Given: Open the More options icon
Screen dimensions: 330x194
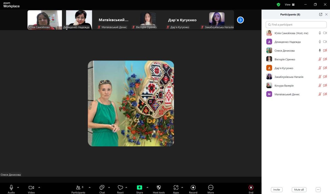Looking at the screenshot, I should [211, 188].
